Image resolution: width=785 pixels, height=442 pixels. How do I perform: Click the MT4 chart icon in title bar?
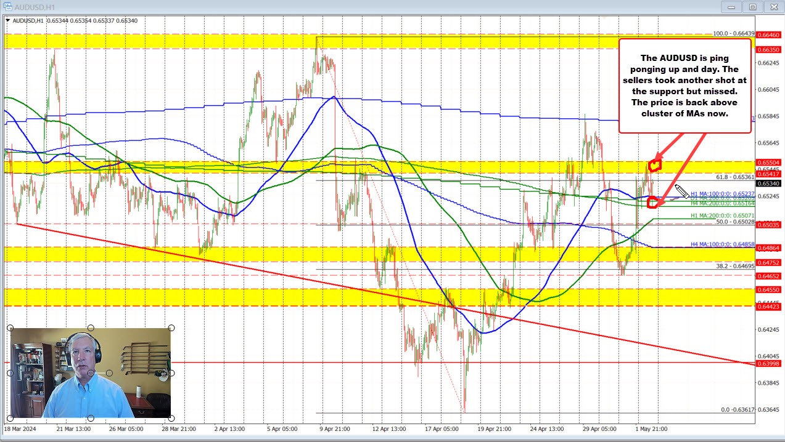coord(7,7)
